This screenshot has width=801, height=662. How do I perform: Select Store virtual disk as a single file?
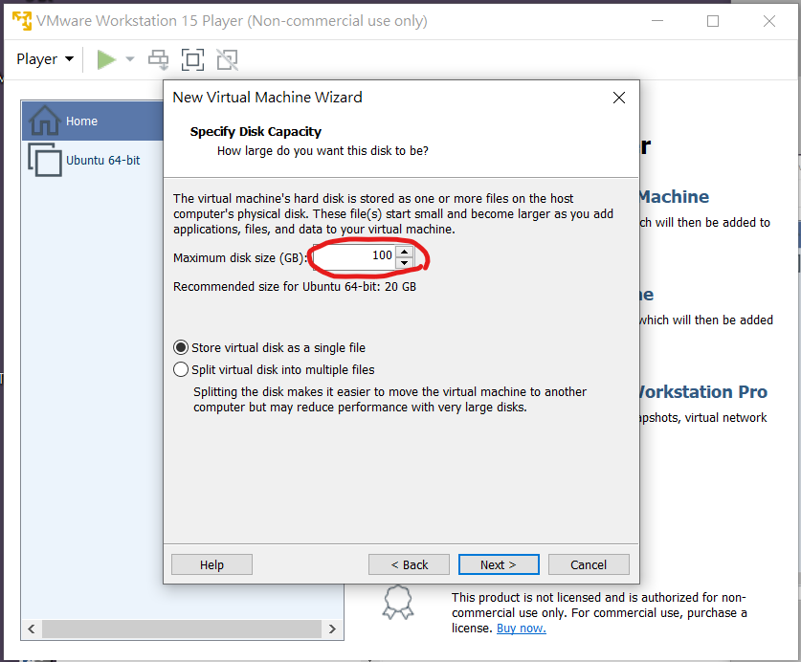pyautogui.click(x=270, y=348)
